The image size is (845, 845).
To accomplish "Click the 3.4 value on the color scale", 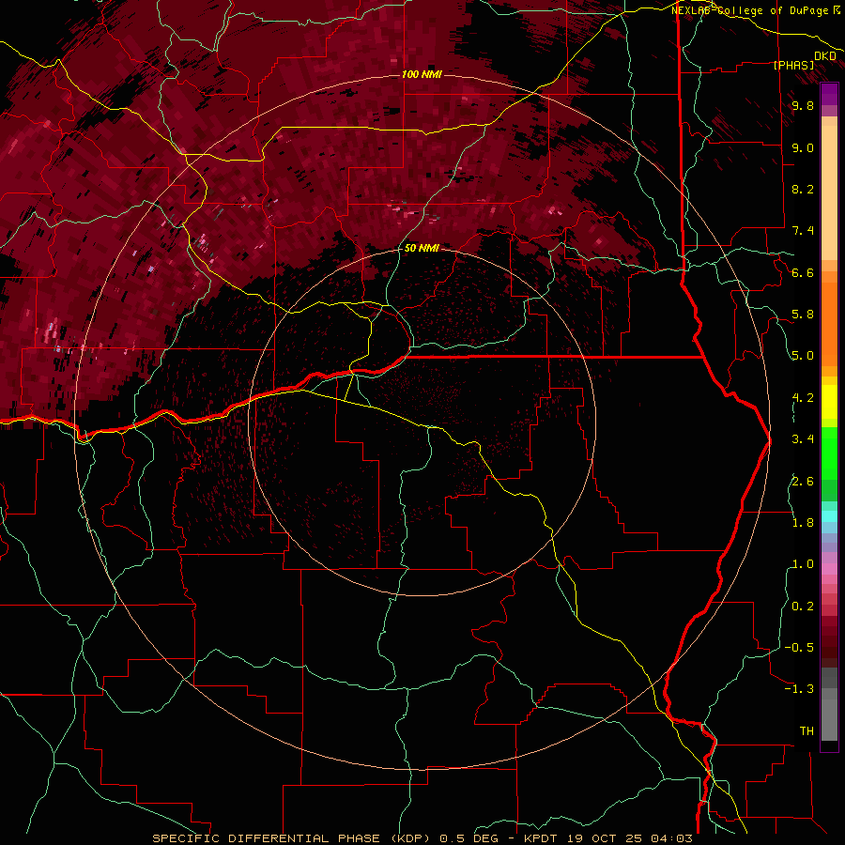I will click(x=803, y=439).
